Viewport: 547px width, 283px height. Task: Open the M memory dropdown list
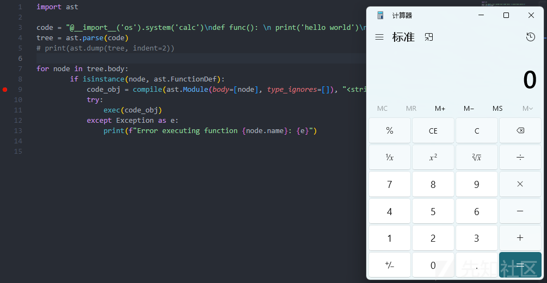(x=527, y=109)
